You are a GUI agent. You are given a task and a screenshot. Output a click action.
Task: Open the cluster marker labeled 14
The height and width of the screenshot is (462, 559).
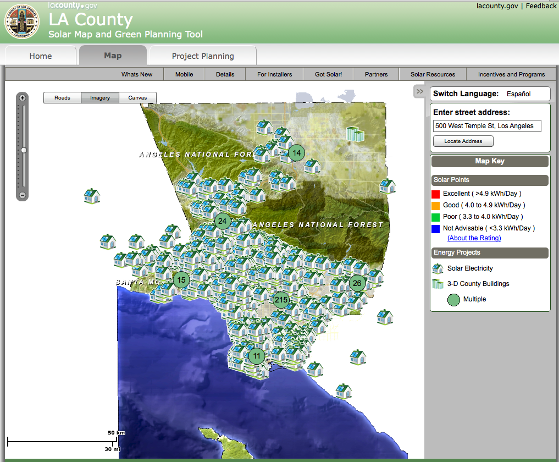coord(297,153)
